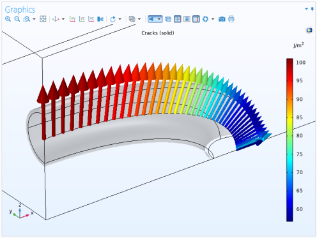Toggle the axis orientation indicator
Screen dimensions: 317x238
pos(178,19)
